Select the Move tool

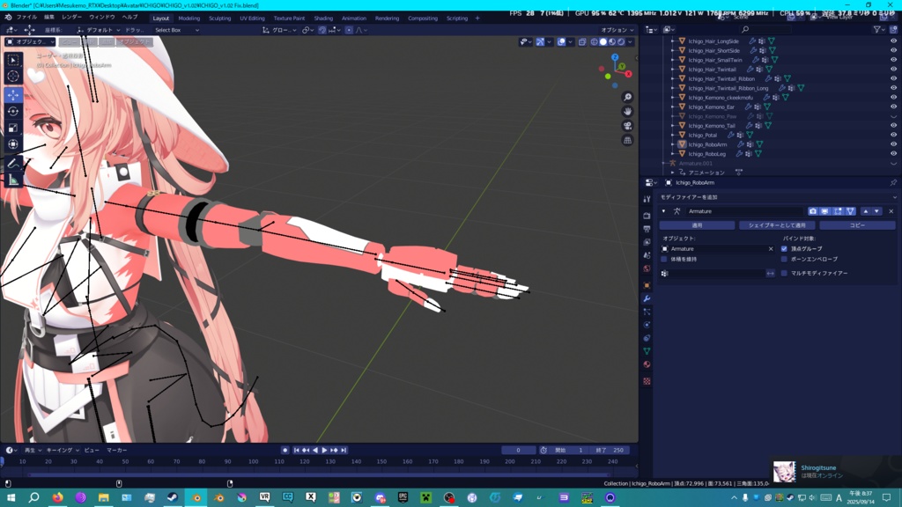point(13,95)
